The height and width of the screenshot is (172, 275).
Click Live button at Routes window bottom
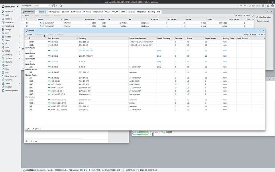[35, 129]
